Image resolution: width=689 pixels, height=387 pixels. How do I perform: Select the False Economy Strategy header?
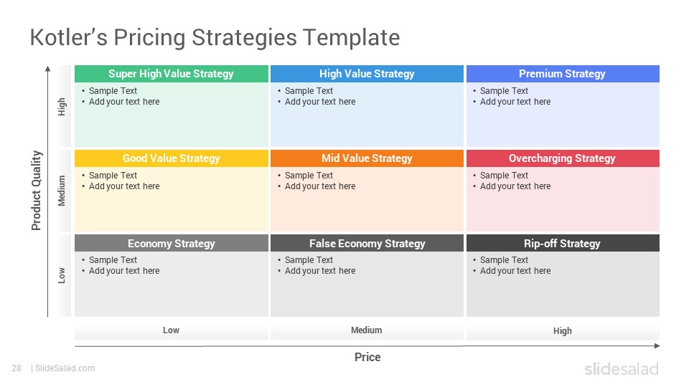[367, 243]
